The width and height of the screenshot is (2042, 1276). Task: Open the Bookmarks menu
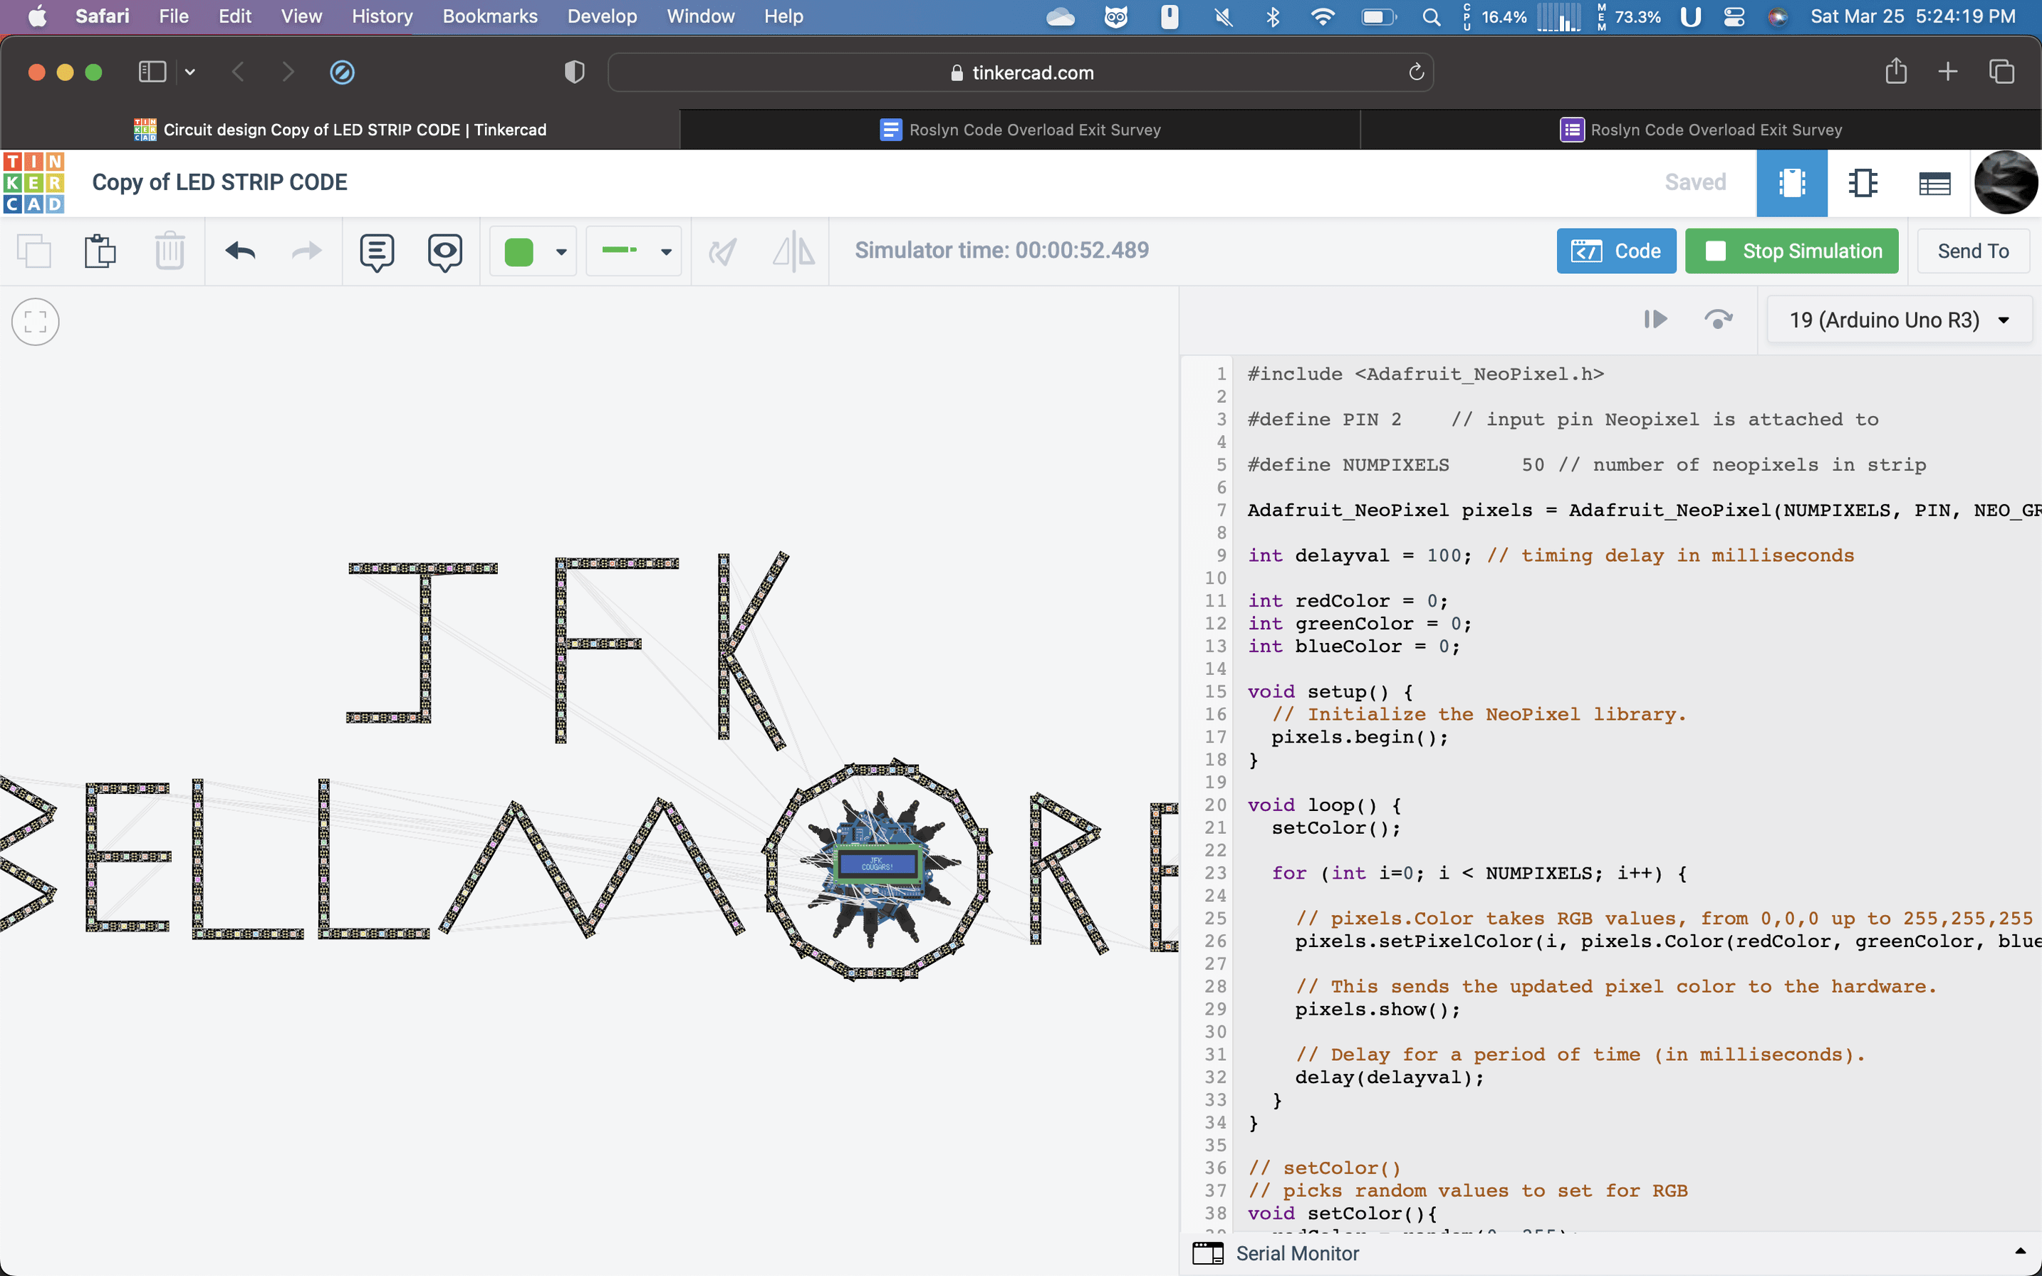[489, 16]
